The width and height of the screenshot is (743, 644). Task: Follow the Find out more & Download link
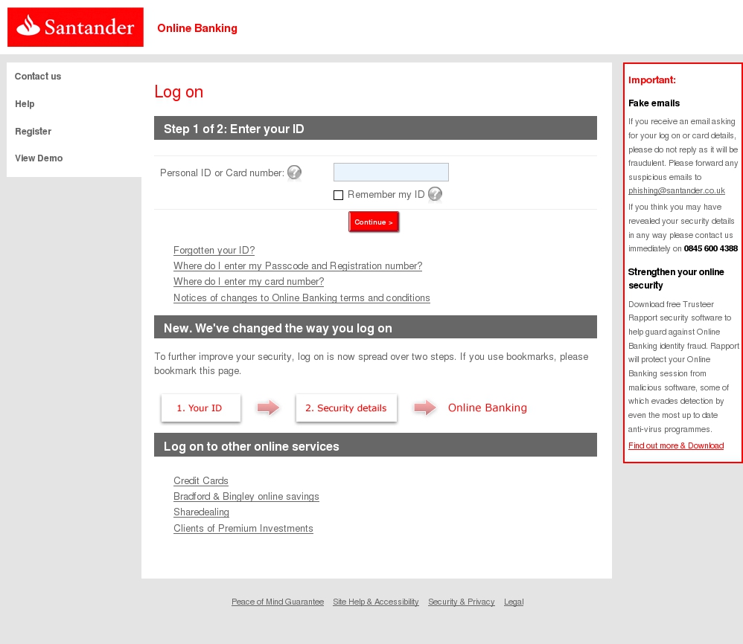tap(676, 445)
